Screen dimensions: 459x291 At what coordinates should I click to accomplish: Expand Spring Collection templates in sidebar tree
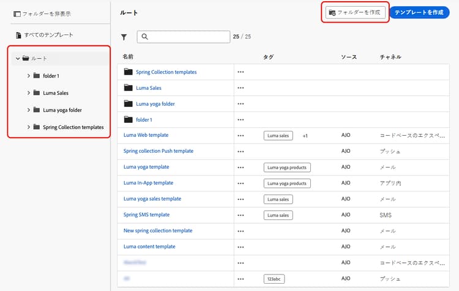pos(29,127)
